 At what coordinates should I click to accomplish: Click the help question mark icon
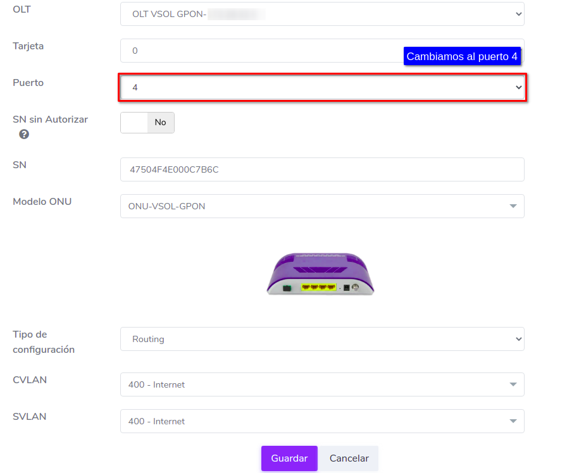[24, 134]
